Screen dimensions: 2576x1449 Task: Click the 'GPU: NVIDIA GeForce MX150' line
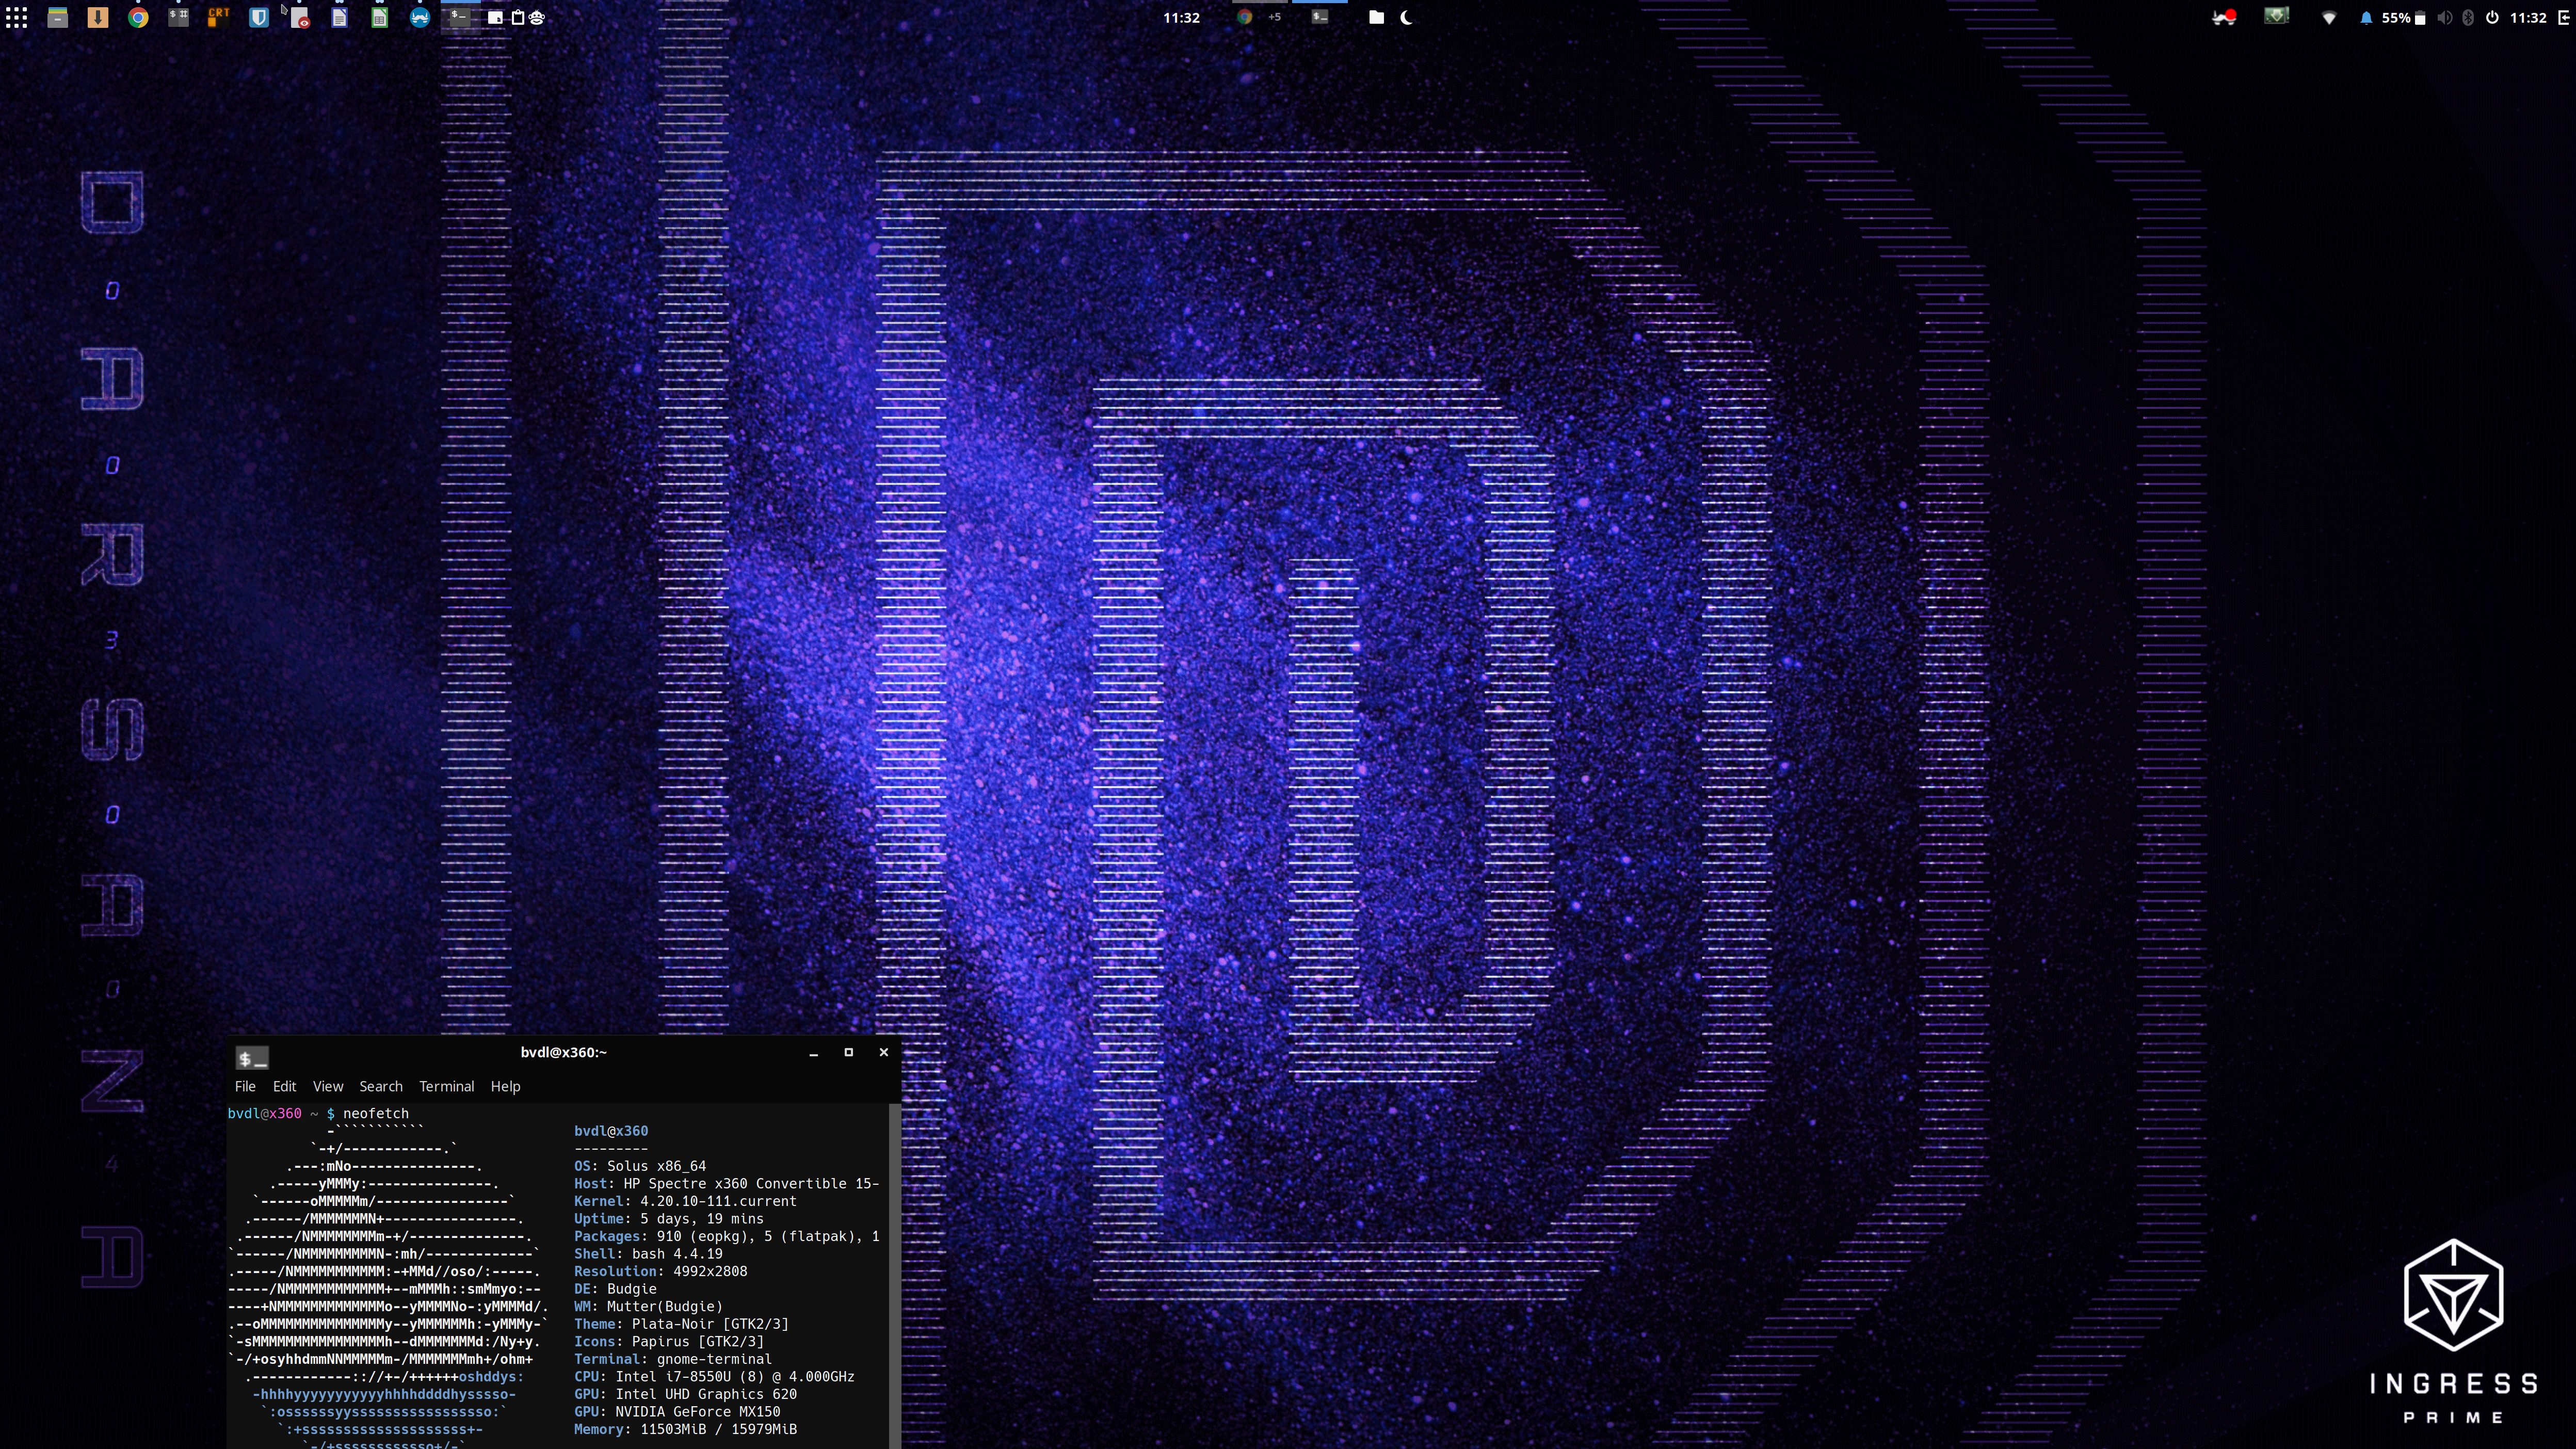(x=677, y=1412)
